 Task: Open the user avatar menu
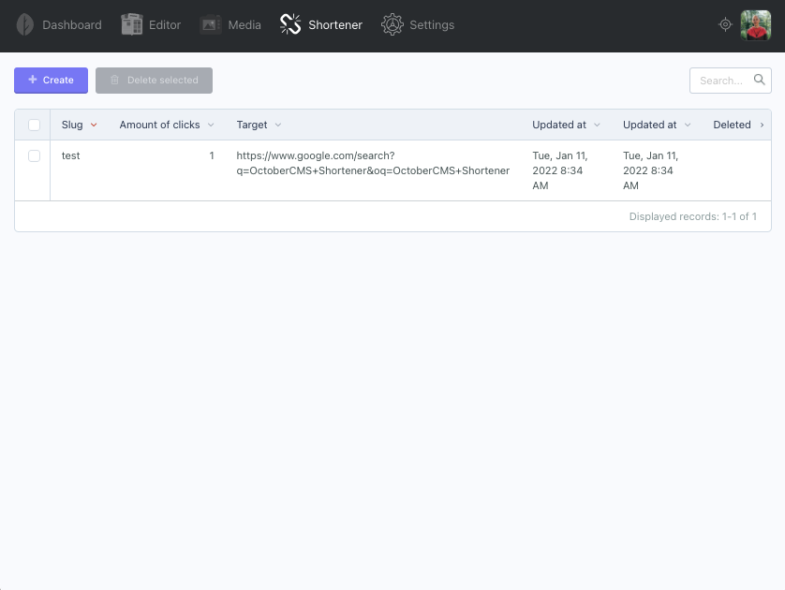click(x=755, y=25)
